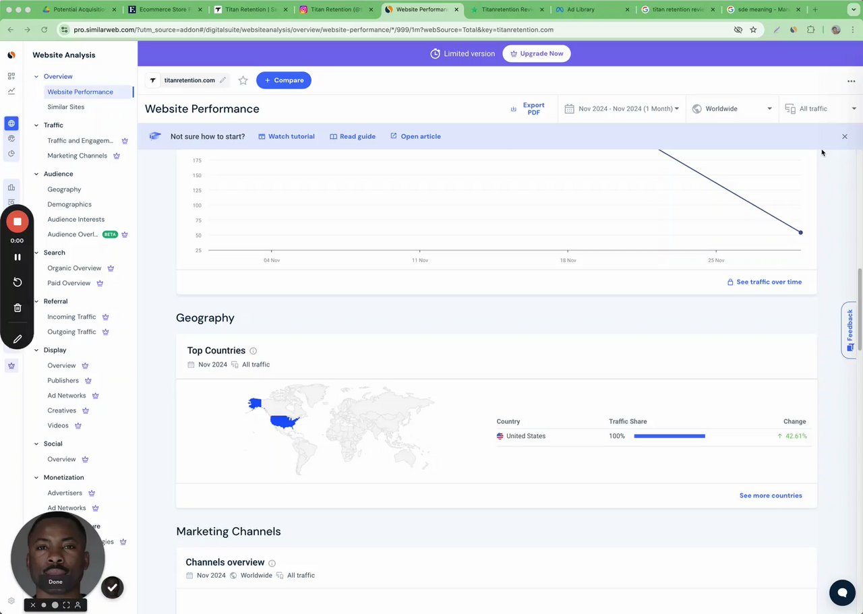Set camera bubble to fullscreen size
Image resolution: width=863 pixels, height=614 pixels.
pyautogui.click(x=66, y=605)
